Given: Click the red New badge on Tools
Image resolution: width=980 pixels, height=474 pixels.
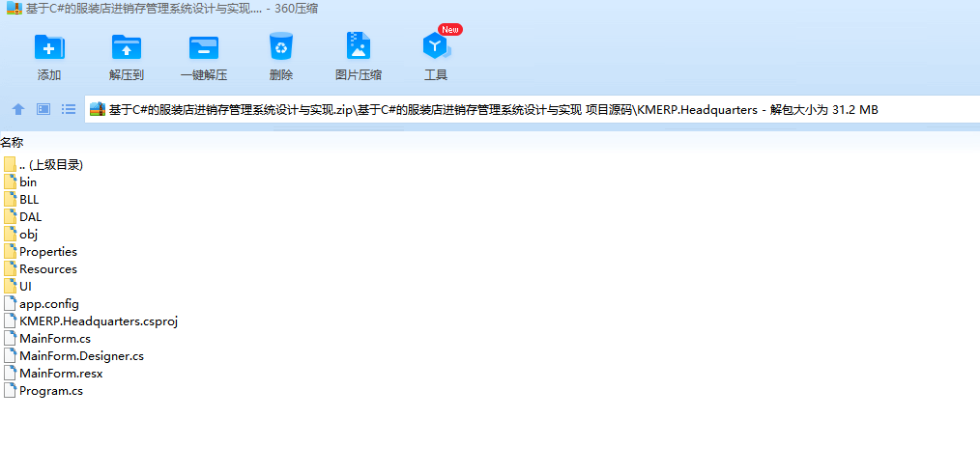Looking at the screenshot, I should pos(450,29).
